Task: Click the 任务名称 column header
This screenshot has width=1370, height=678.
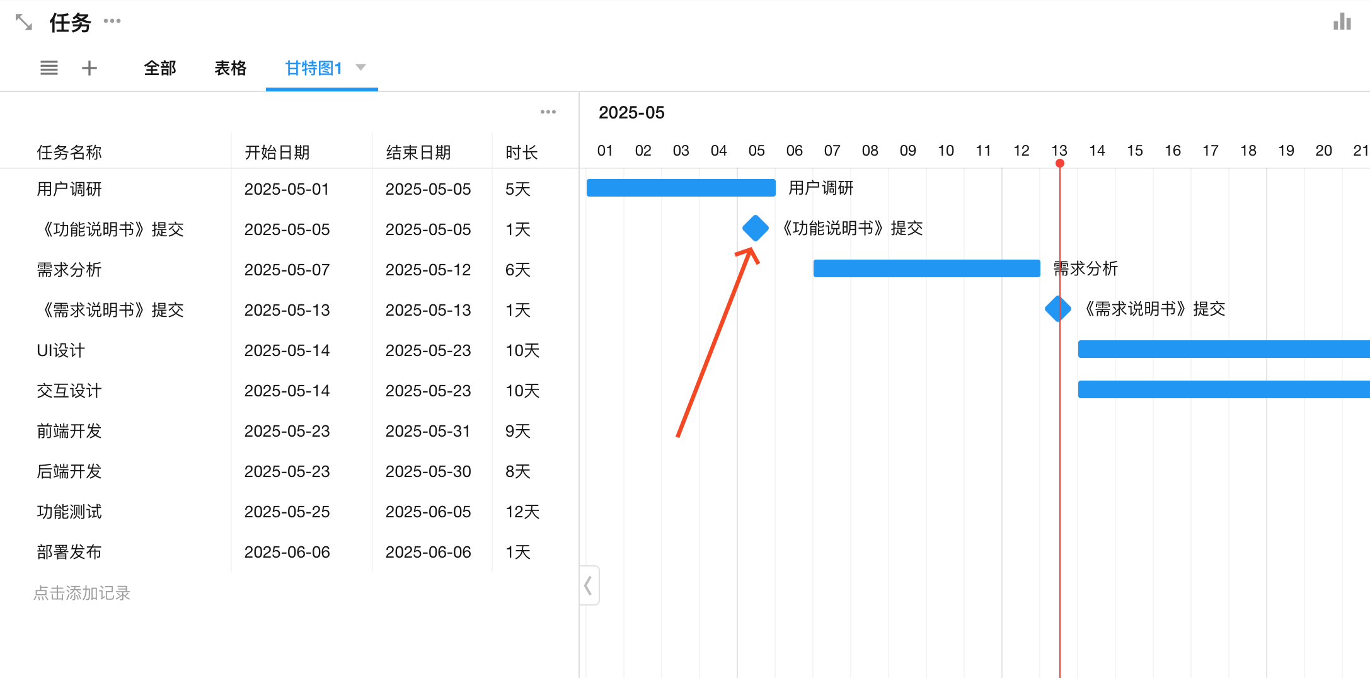Action: point(69,152)
